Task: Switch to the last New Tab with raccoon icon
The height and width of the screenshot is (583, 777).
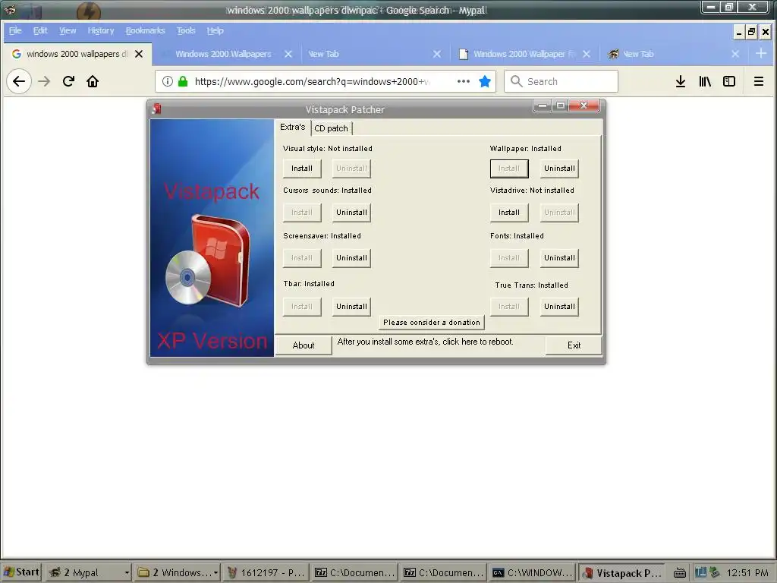Action: [674, 54]
